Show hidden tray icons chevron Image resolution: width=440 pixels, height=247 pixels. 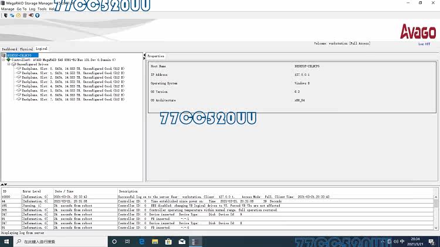pos(383,241)
